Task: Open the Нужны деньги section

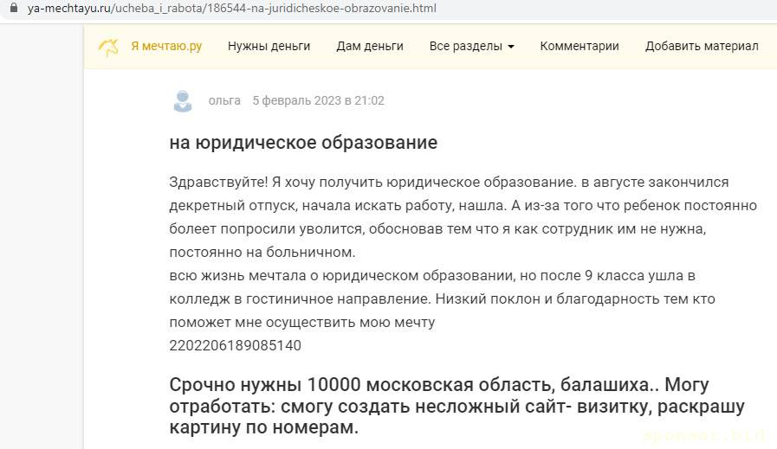Action: 269,47
